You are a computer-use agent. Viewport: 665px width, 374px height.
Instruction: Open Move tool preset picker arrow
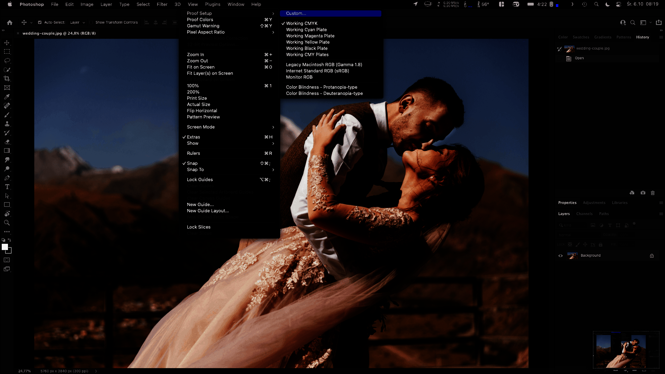coord(31,23)
